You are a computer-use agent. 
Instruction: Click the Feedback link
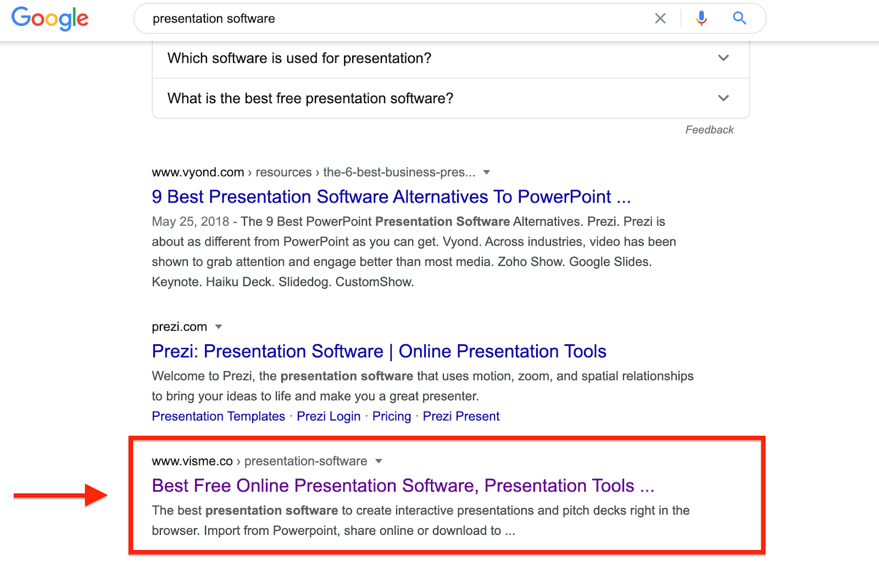(x=709, y=130)
